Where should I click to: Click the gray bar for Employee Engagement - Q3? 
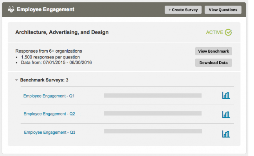pyautogui.click(x=153, y=131)
